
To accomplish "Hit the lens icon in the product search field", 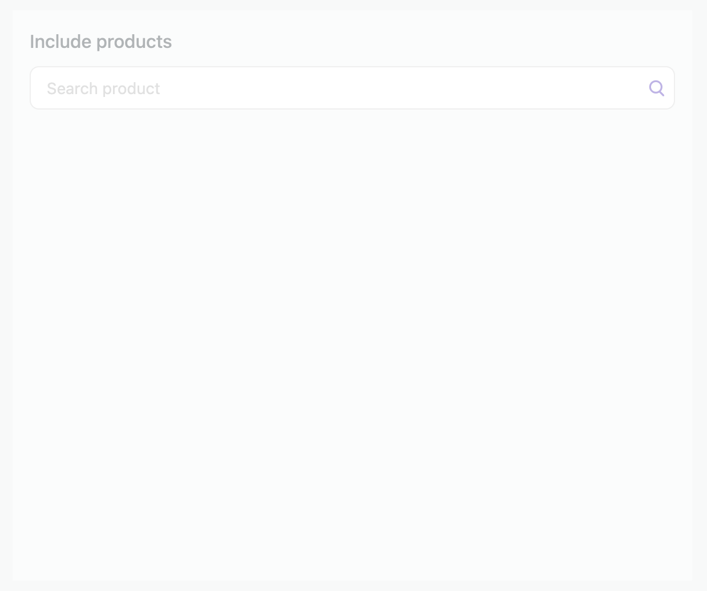I will [657, 88].
